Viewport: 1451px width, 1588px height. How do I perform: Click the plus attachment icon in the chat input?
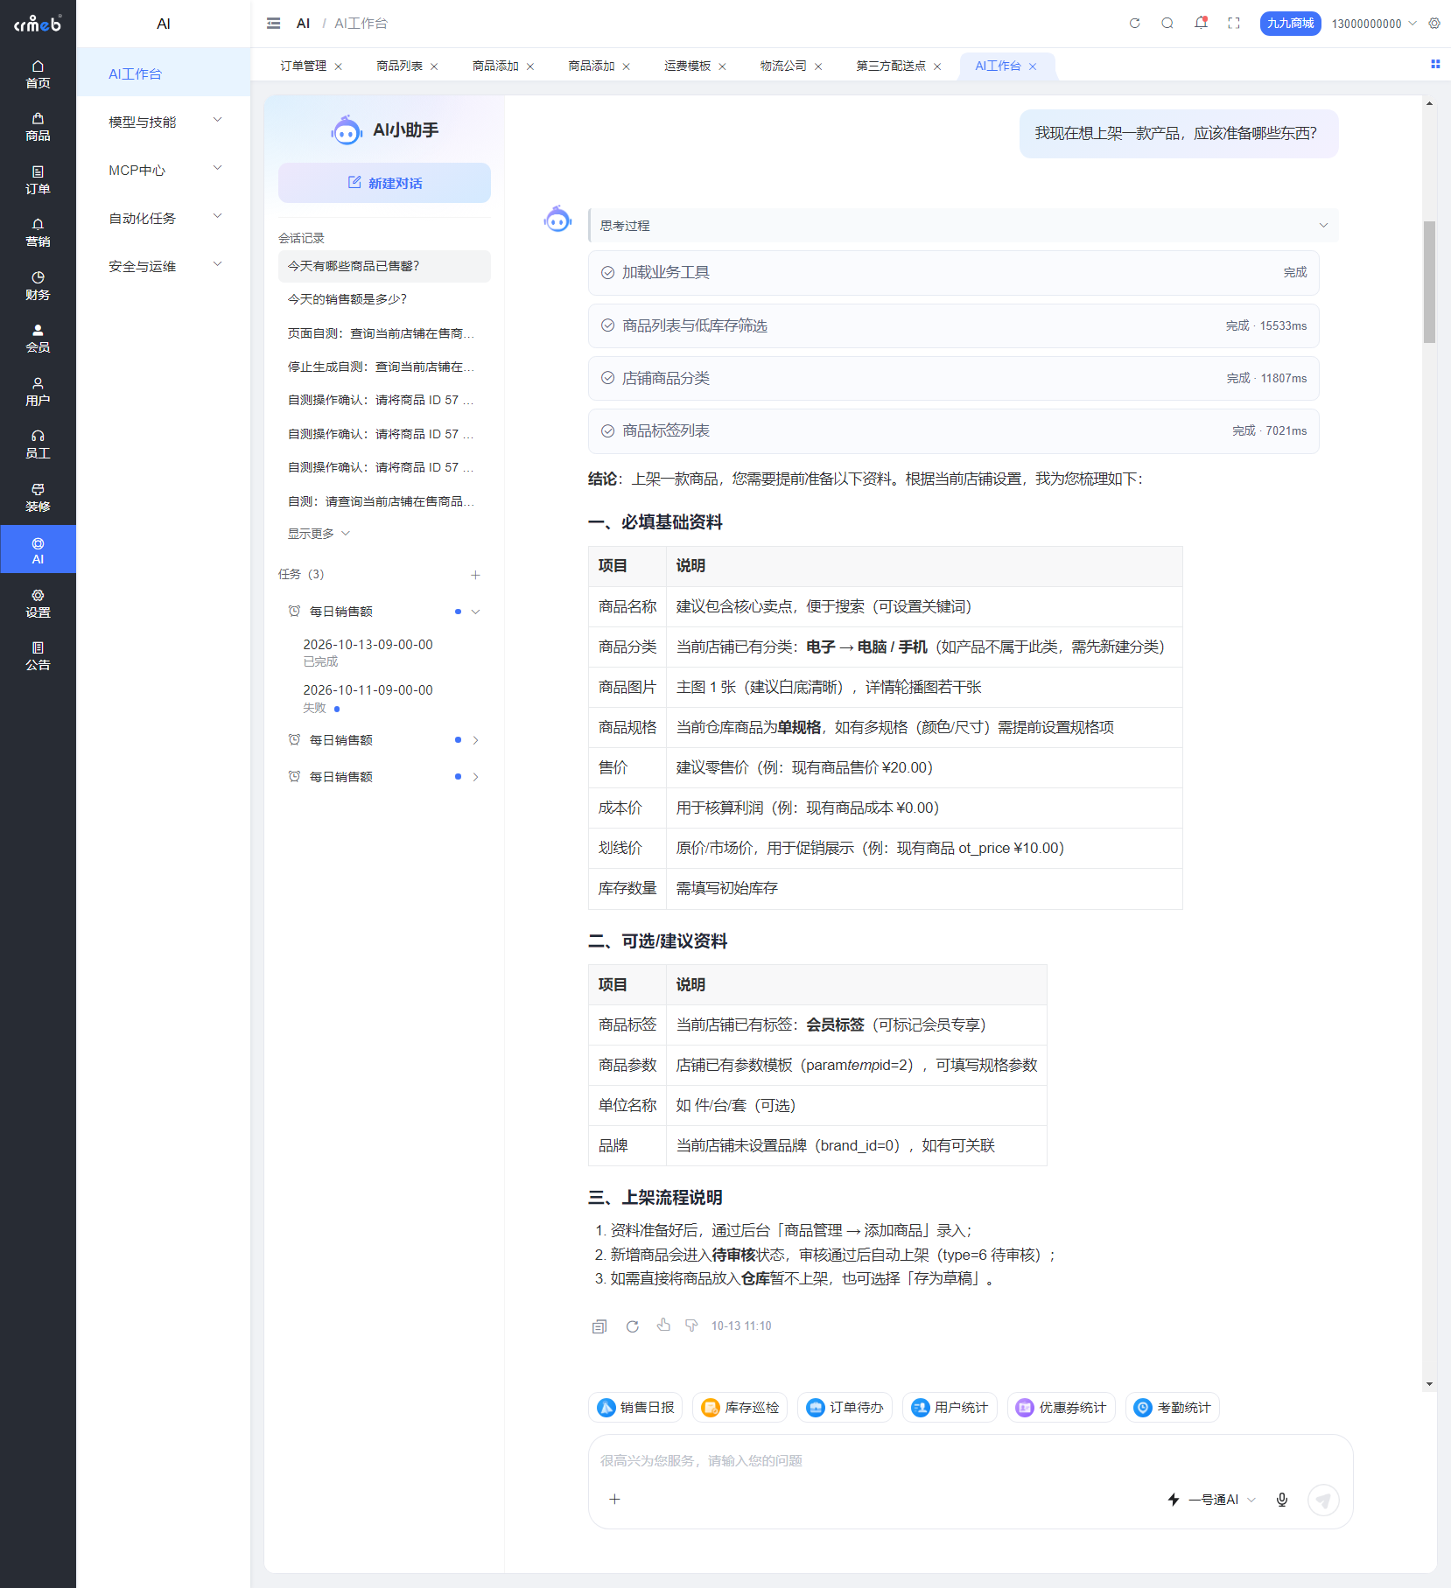[615, 1500]
